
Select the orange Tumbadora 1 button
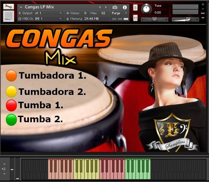click(x=11, y=75)
